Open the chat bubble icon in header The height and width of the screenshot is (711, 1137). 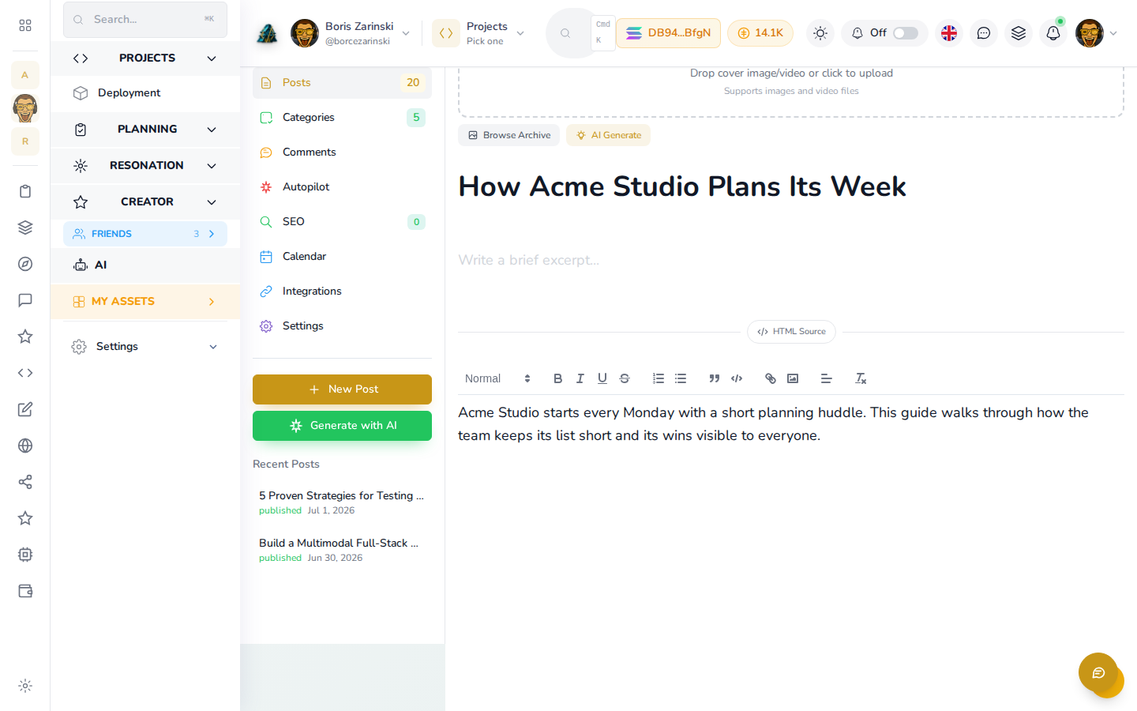[984, 33]
